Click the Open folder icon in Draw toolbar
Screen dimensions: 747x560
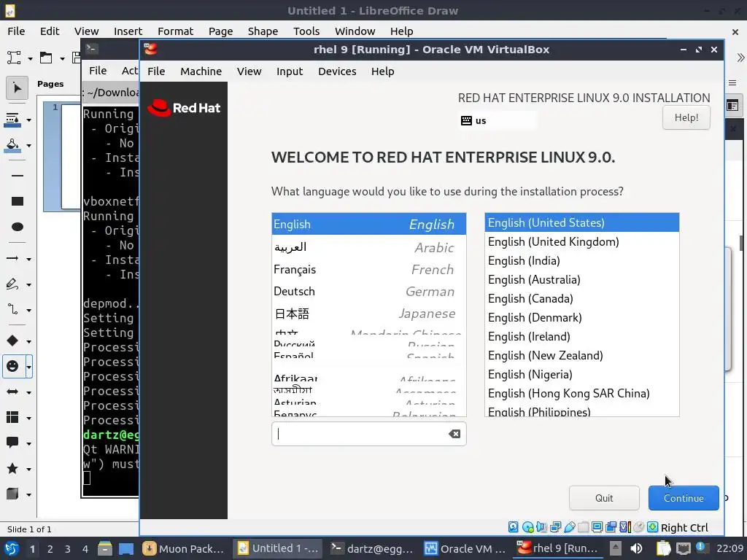(46, 58)
